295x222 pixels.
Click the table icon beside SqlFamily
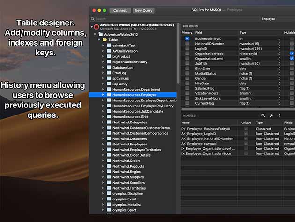(x=109, y=84)
